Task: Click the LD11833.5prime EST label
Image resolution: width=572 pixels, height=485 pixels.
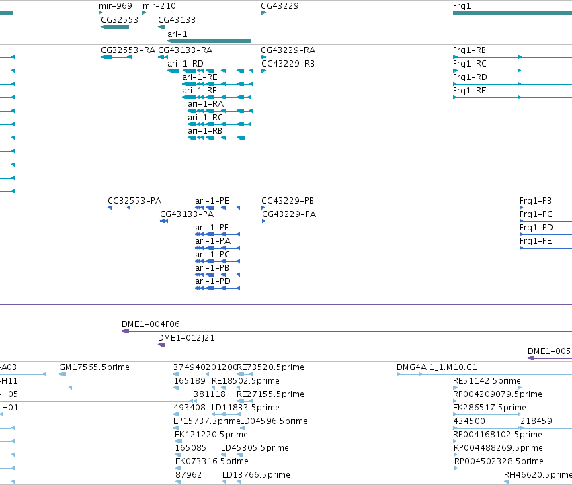Action: tap(245, 408)
